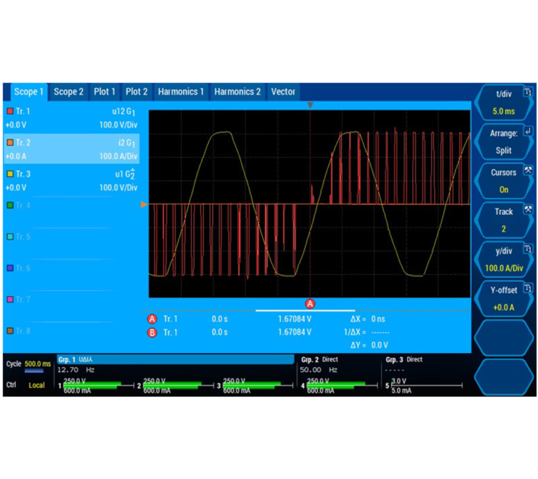Switch to Harmonics 2 tab
This screenshot has height=479, width=538.
(237, 92)
